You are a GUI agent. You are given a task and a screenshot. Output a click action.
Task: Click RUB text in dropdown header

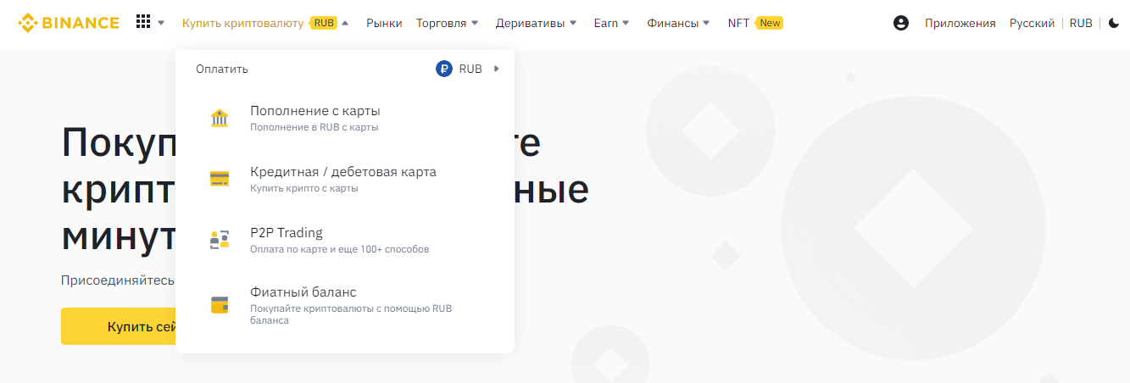click(470, 69)
